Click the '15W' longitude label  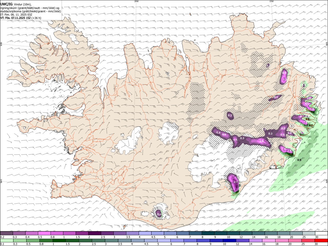(x=271, y=1)
